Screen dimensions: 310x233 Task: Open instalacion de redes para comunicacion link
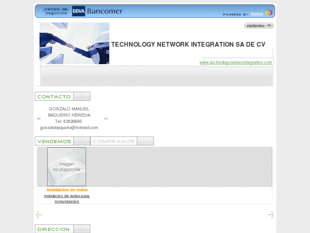click(67, 198)
